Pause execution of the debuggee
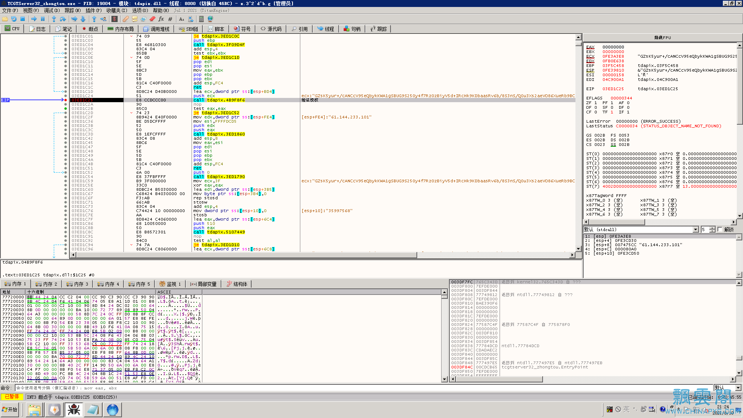Image resolution: width=743 pixels, height=418 pixels. (x=43, y=19)
